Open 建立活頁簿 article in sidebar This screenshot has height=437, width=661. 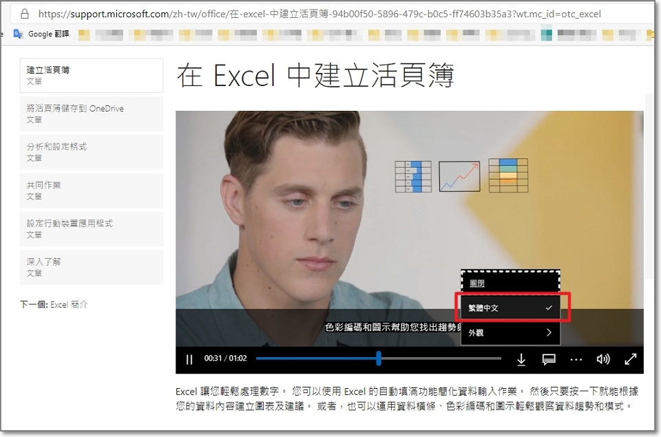click(x=92, y=76)
